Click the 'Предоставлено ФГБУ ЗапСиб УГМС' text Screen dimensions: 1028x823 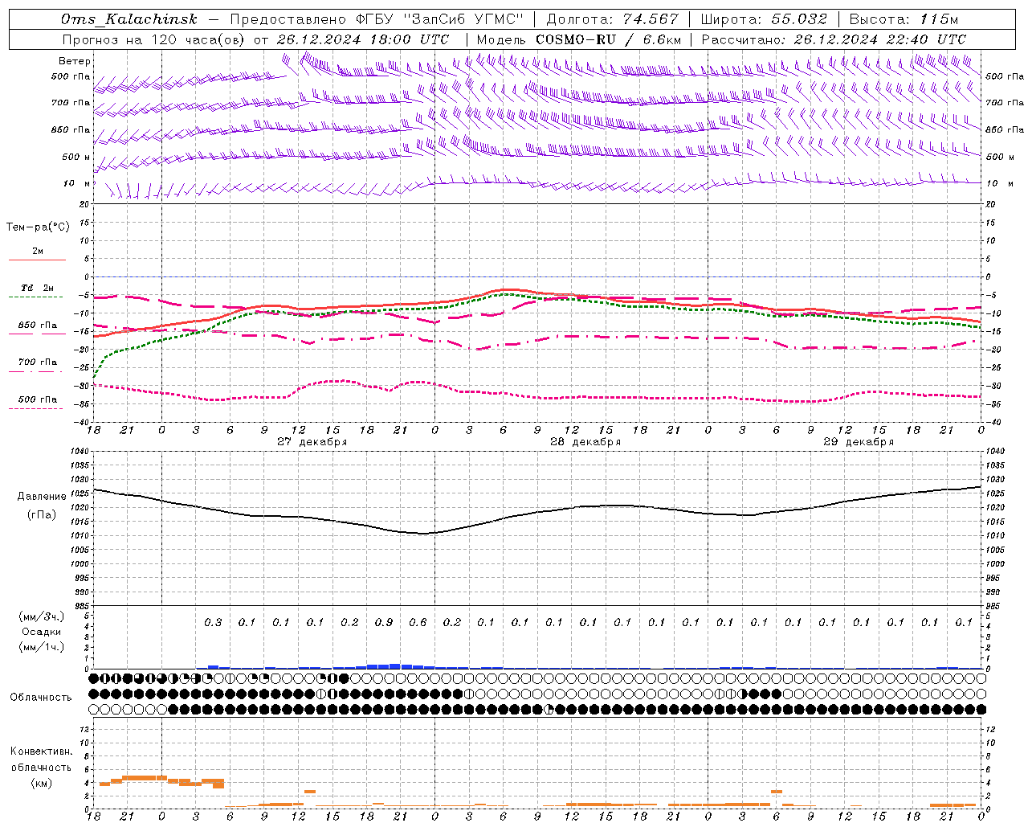(377, 19)
